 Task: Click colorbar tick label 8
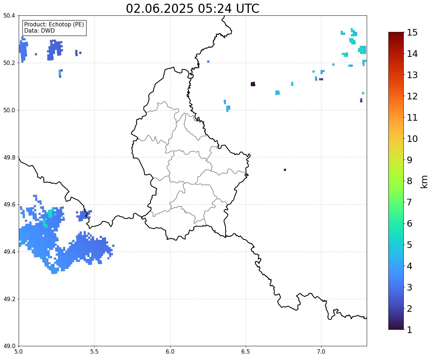[x=409, y=181]
